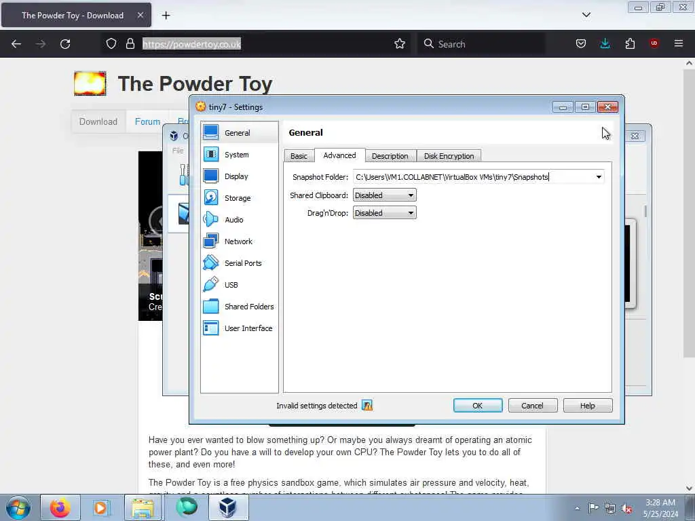
Task: Click The Powder Toy logo image
Action: coord(90,83)
